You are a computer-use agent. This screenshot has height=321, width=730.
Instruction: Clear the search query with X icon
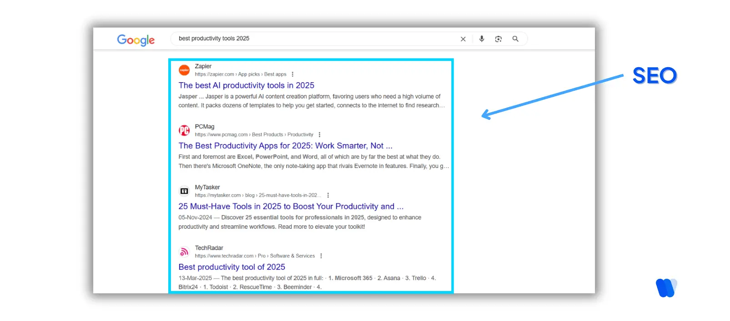pos(463,39)
